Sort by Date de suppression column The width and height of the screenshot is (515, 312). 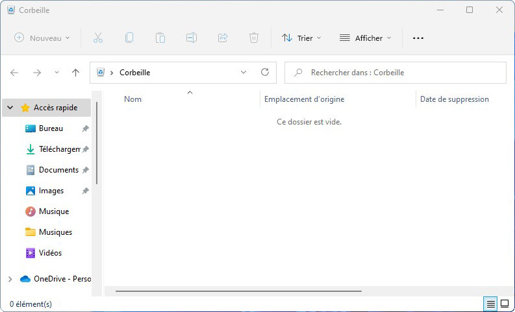[455, 99]
